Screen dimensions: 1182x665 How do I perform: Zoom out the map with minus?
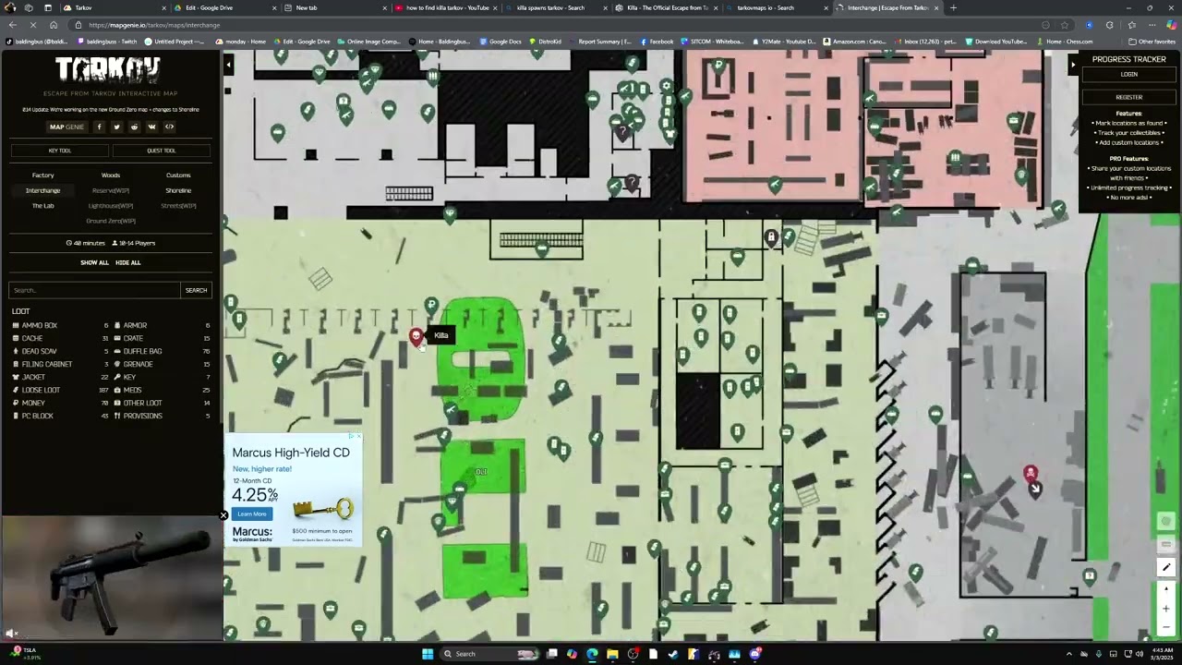1166,628
